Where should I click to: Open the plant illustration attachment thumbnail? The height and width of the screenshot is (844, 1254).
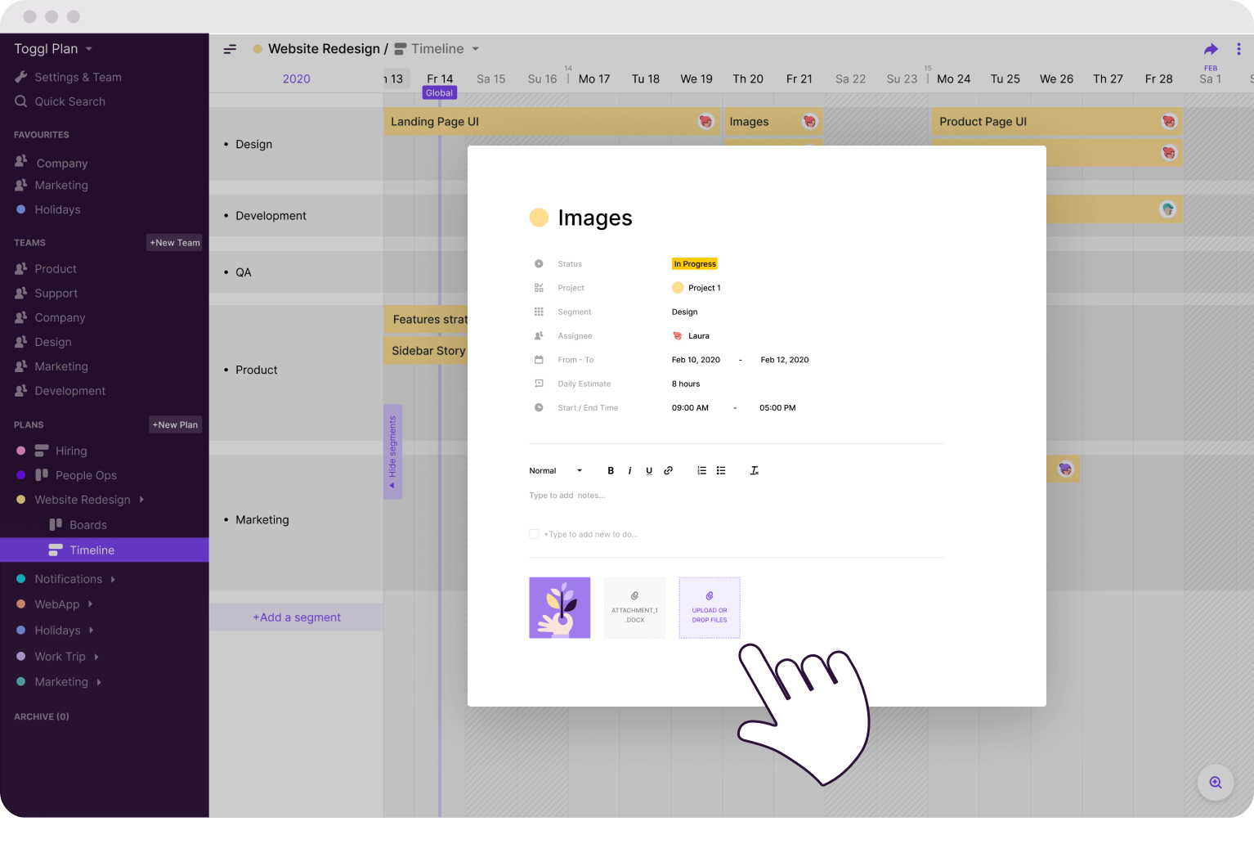tap(560, 608)
